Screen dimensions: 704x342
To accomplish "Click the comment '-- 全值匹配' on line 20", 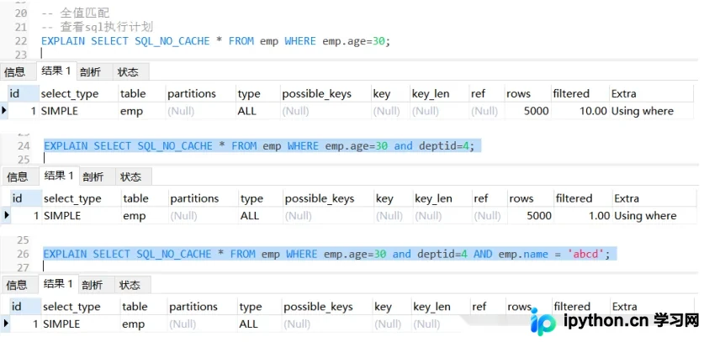I will pyautogui.click(x=76, y=13).
